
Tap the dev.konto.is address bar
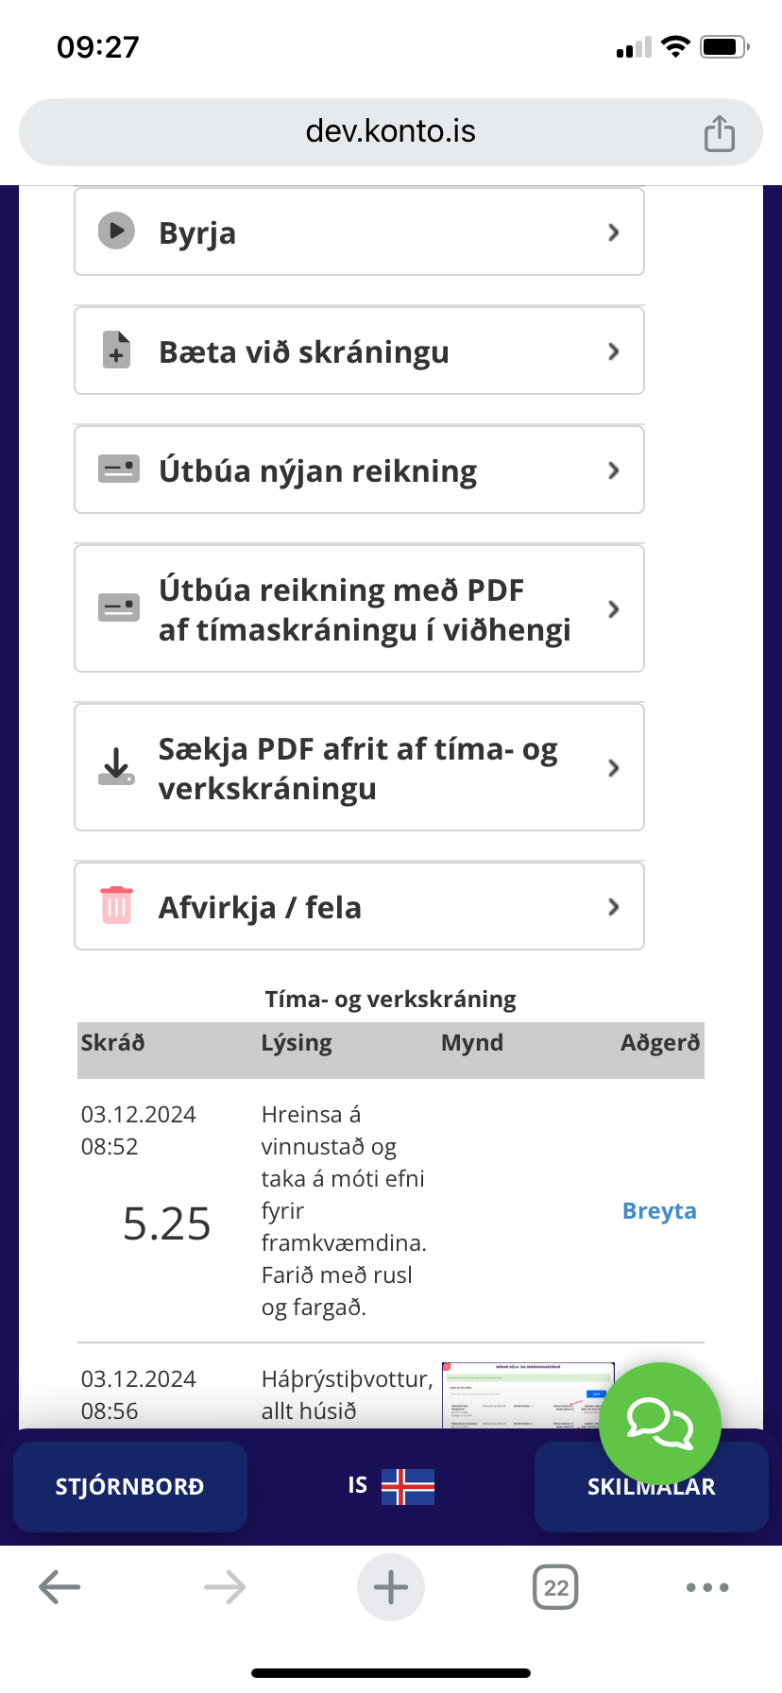390,131
